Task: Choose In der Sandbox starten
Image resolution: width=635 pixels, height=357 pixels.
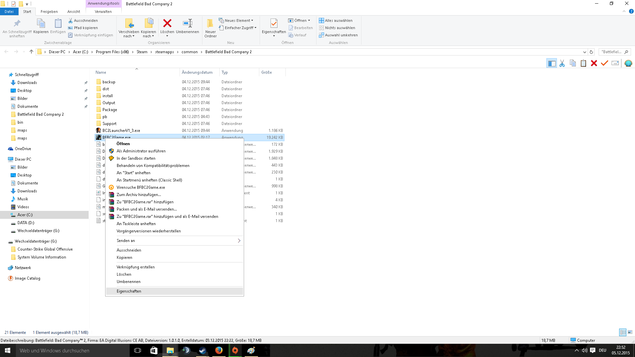Action: [x=175, y=158]
